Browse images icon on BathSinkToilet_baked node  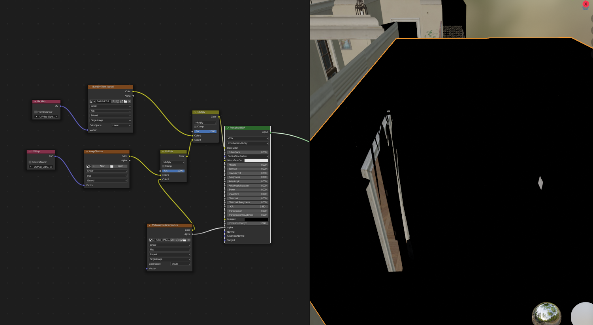[x=92, y=101]
